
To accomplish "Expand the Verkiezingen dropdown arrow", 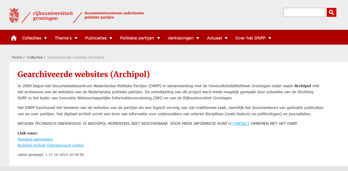I will 198,38.
